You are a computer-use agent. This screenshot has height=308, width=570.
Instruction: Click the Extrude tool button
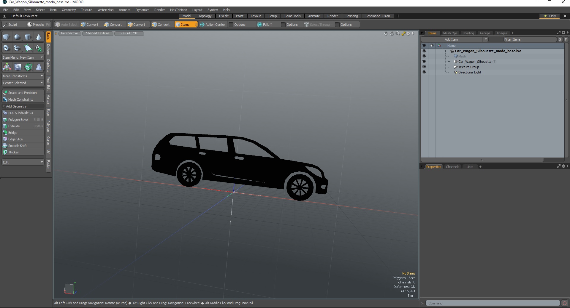23,126
